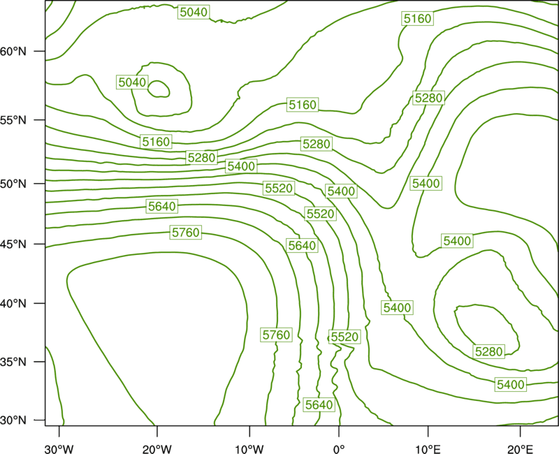Select the 10°W longitude tick label
Viewport: 559px width, 454px height.
(x=249, y=449)
